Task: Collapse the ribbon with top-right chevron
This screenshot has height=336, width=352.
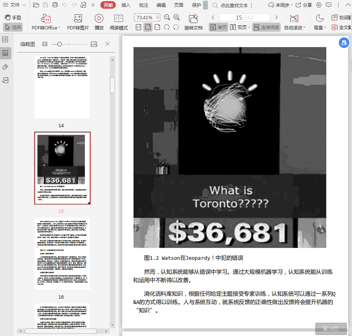Action: click(x=348, y=5)
